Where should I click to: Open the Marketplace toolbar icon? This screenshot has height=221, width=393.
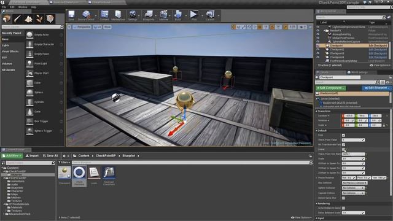click(118, 15)
